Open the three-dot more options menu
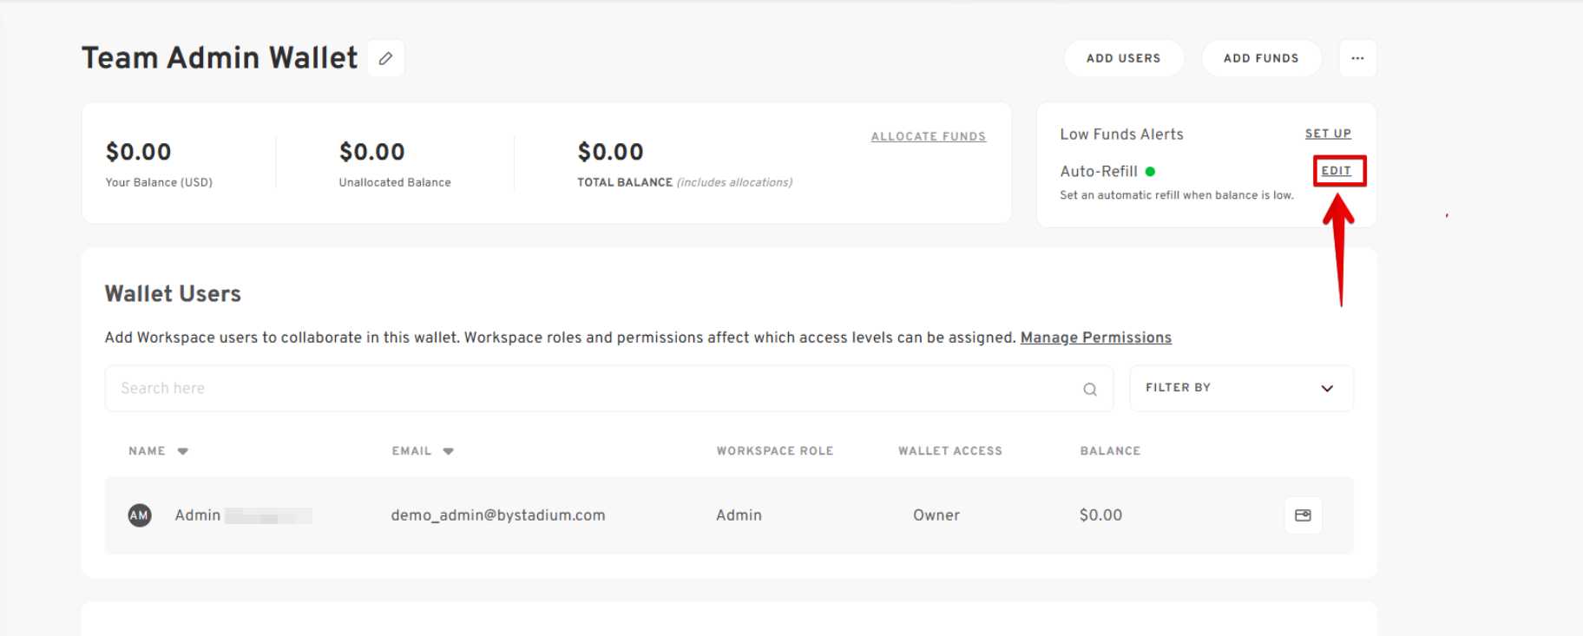Image resolution: width=1583 pixels, height=636 pixels. 1357,58
